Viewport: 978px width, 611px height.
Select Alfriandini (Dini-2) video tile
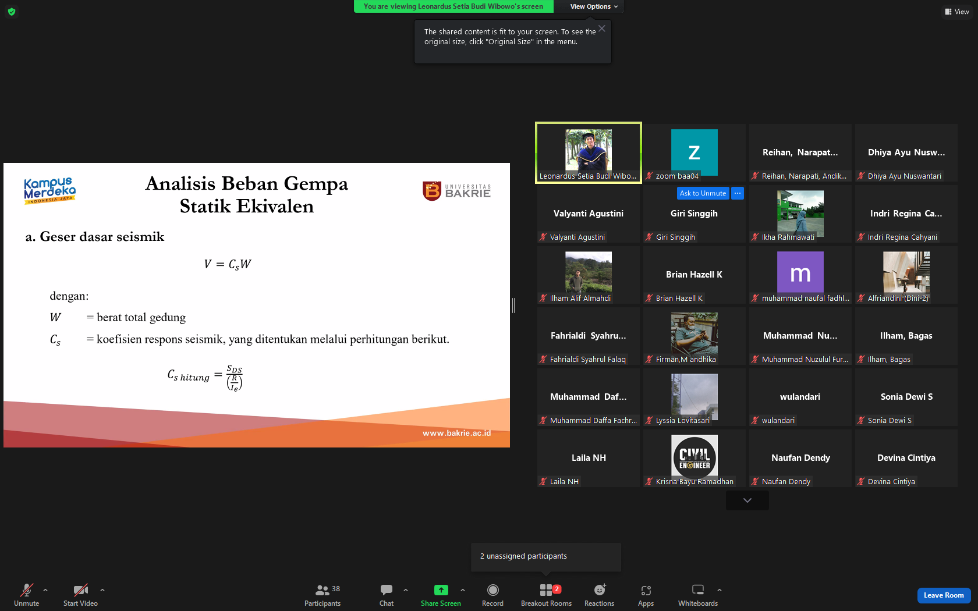[906, 275]
